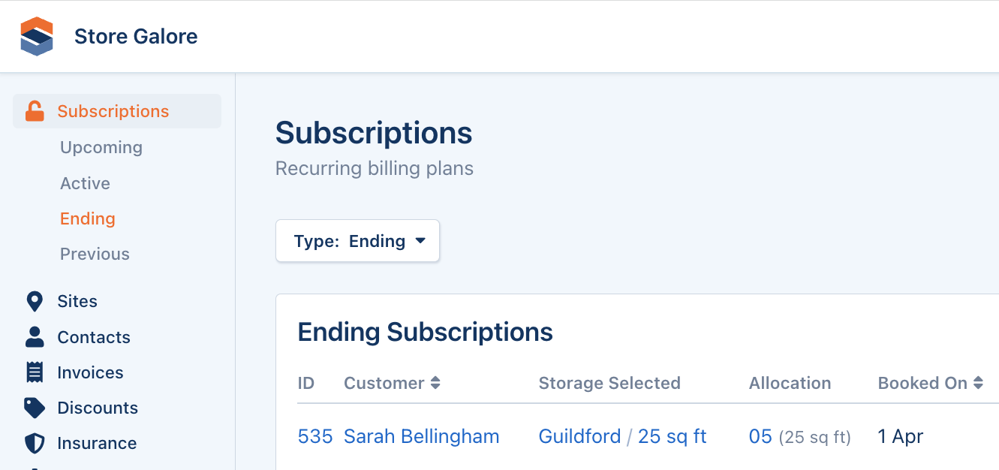Click the Store Galore title text
The image size is (999, 470).
(x=136, y=36)
